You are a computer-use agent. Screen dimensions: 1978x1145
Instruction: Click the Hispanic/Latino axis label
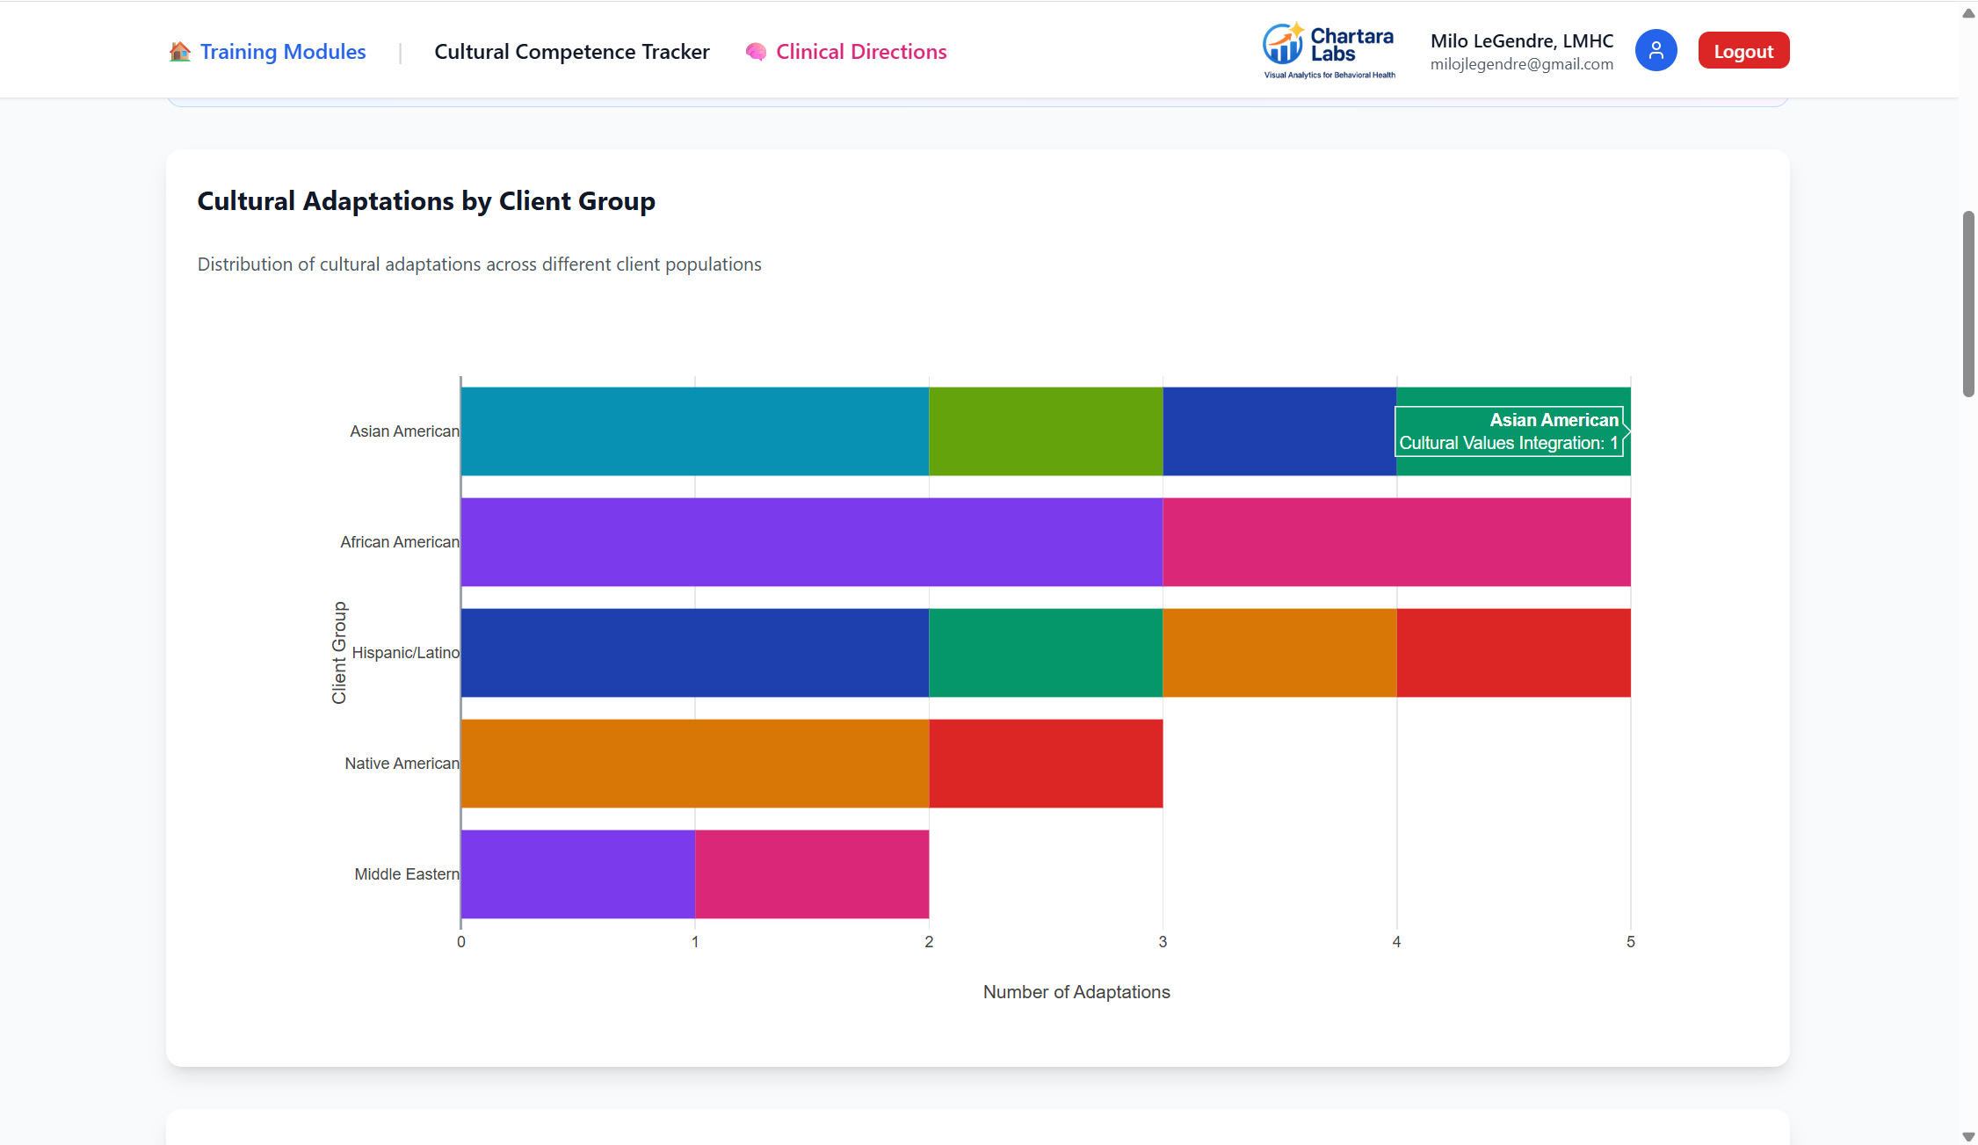405,653
